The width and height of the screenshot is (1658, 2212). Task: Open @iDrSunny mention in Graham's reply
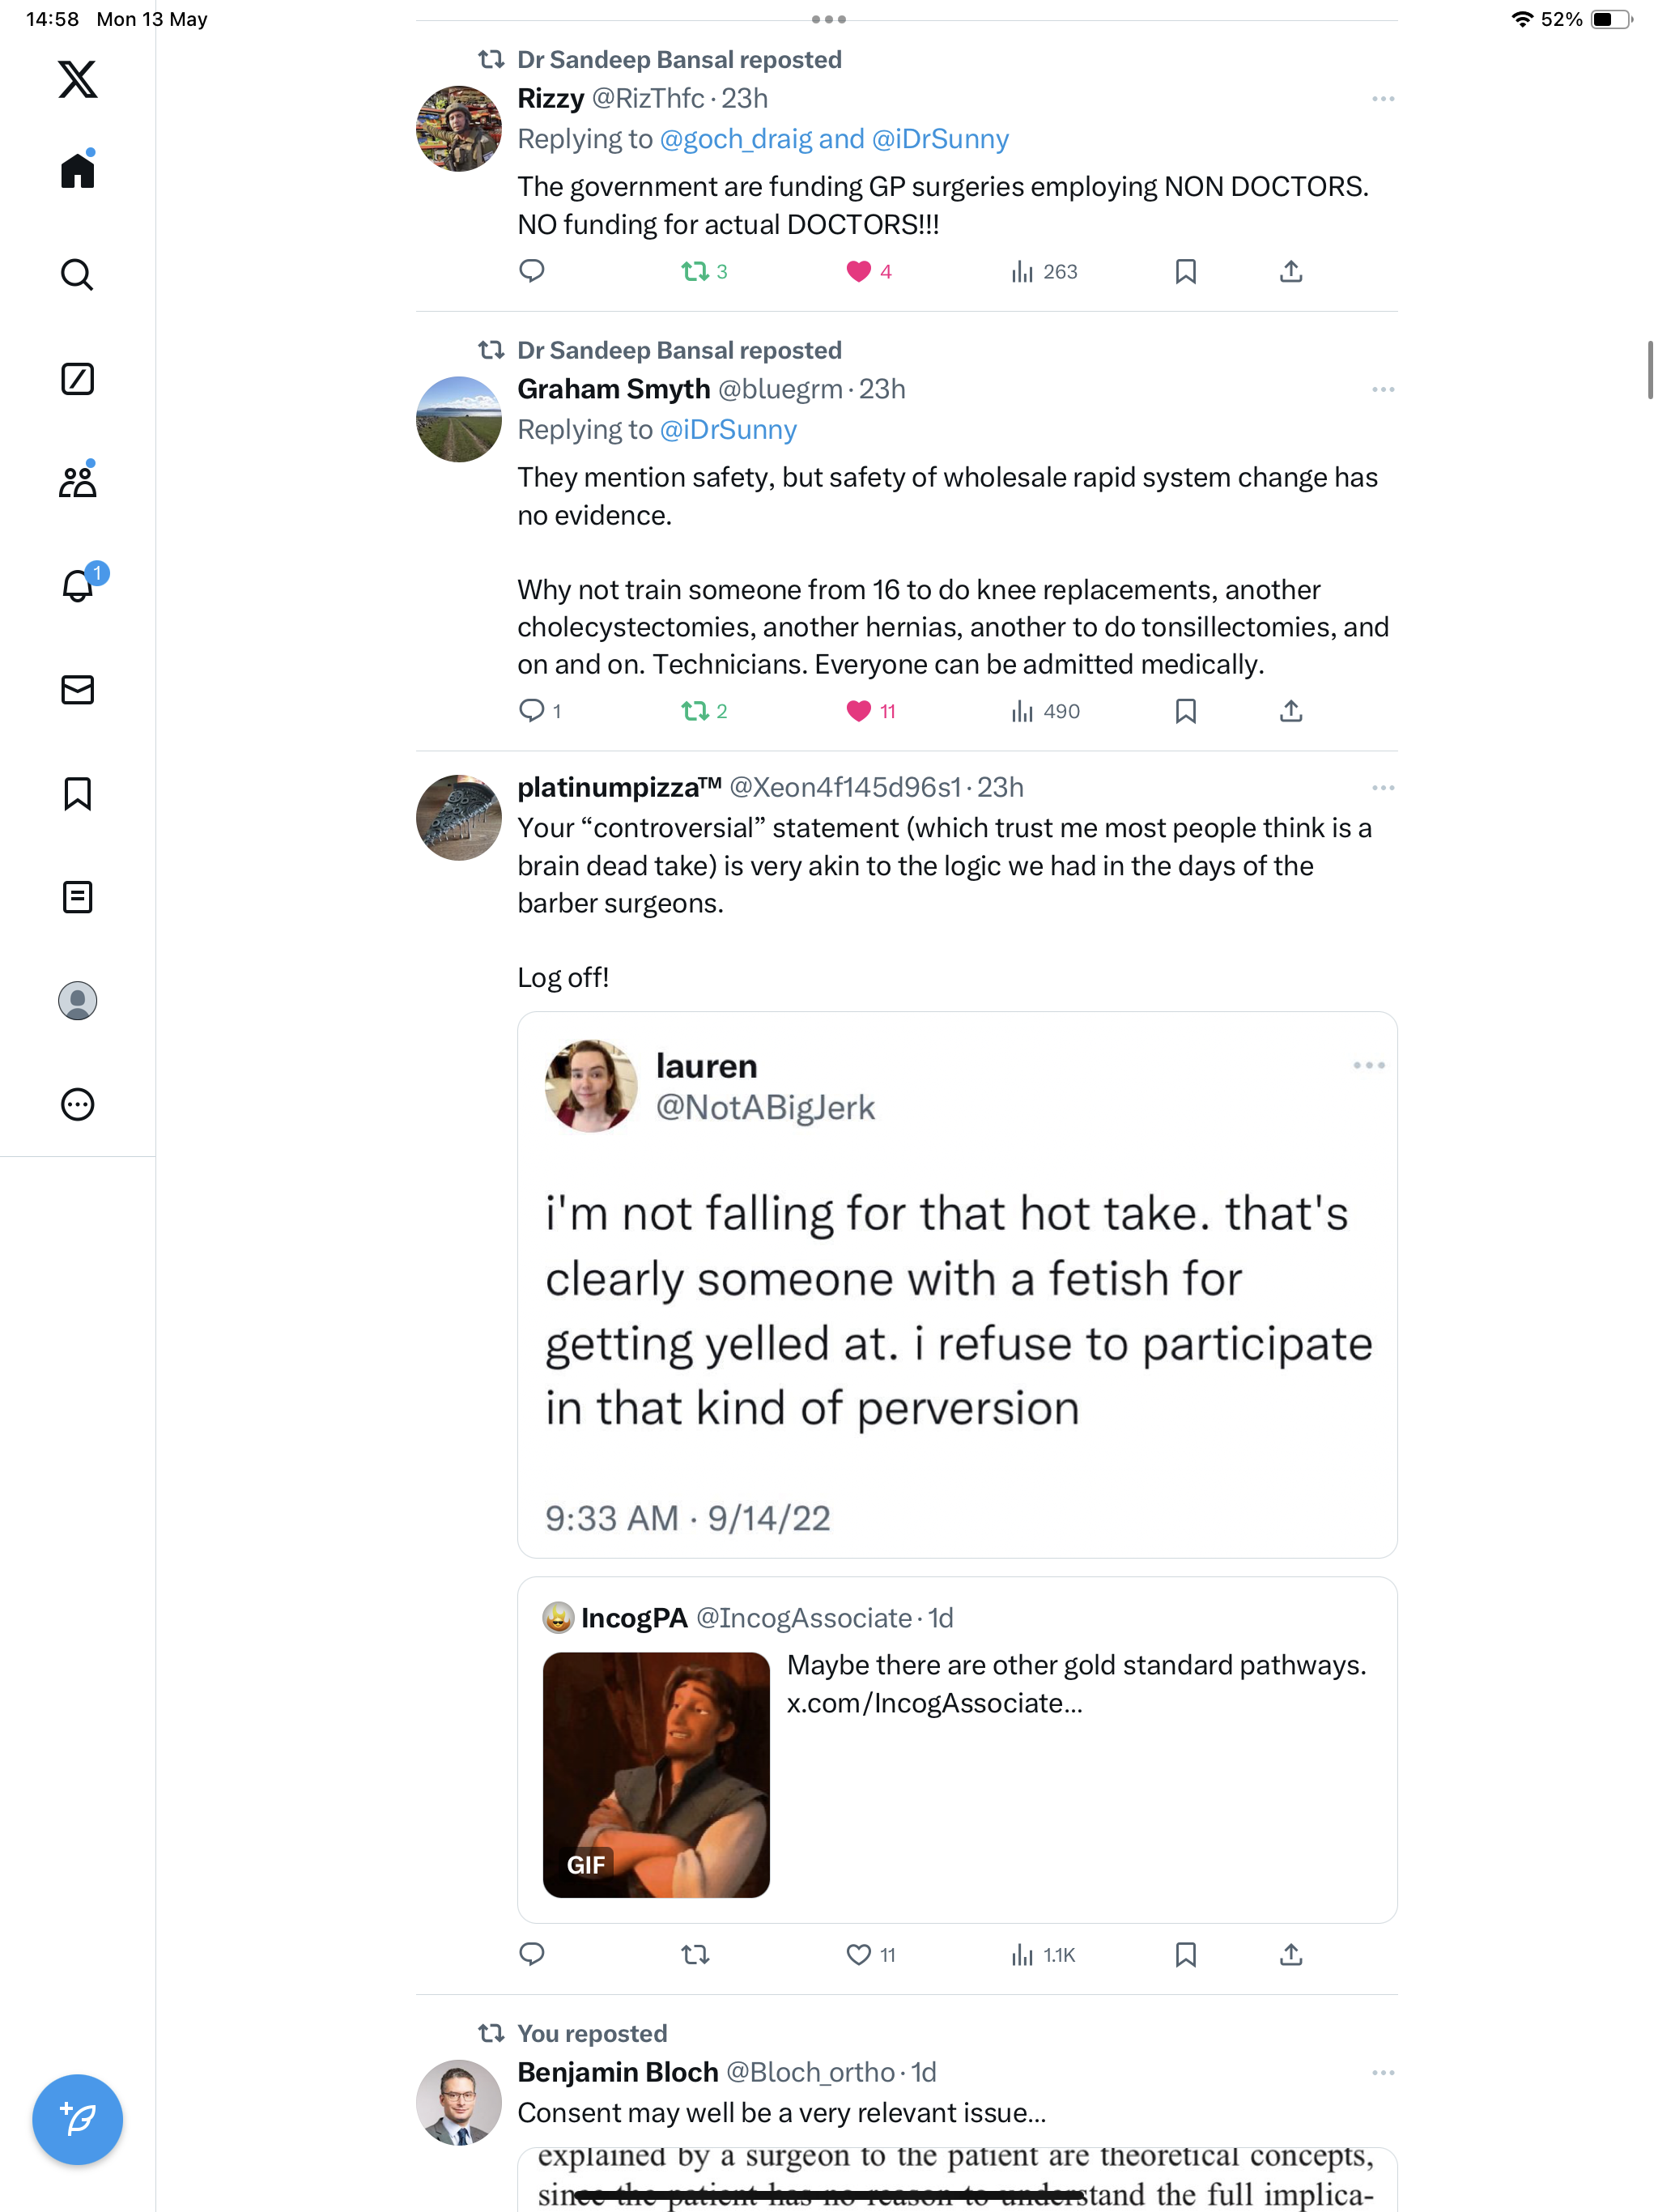click(728, 429)
